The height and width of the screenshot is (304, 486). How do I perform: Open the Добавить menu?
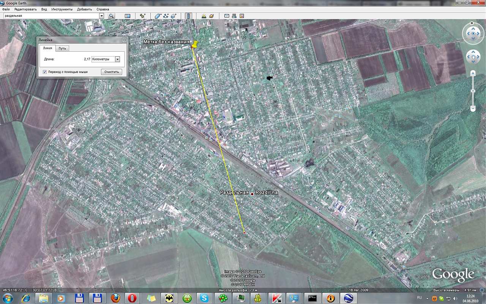click(84, 9)
